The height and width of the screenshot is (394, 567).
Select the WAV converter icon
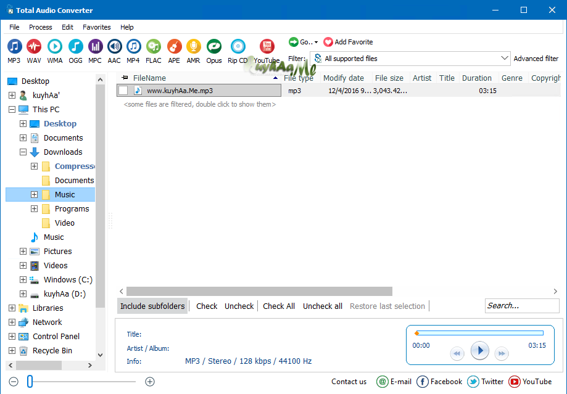pos(34,47)
